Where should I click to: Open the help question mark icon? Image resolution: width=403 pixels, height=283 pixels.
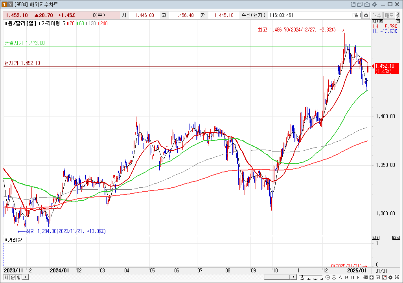11,4
